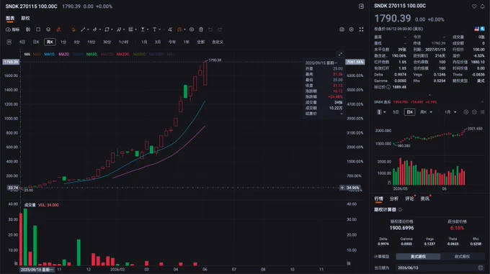Click the undo arrow icon

210,29
